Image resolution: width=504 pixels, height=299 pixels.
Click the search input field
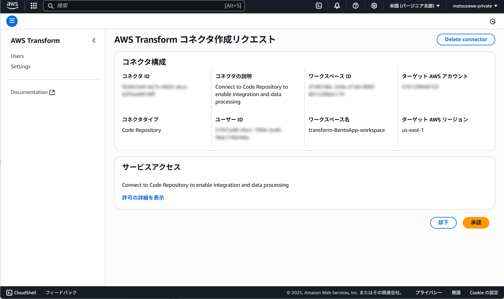point(144,6)
